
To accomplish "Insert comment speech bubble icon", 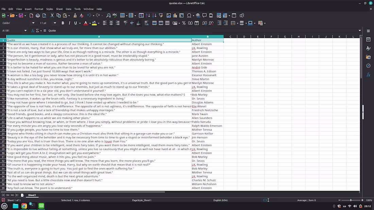I will pos(204,16).
